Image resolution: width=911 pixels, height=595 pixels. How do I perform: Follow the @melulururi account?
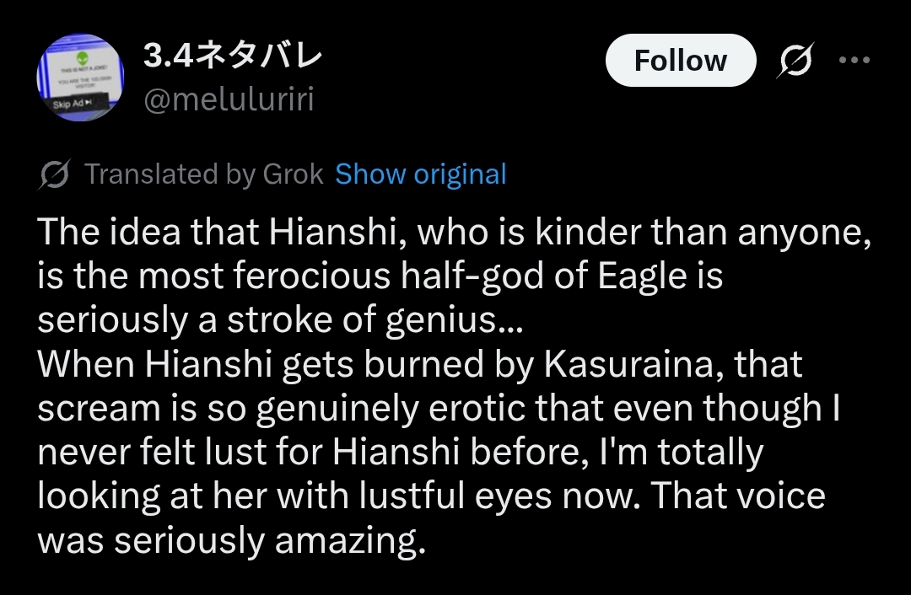point(681,61)
